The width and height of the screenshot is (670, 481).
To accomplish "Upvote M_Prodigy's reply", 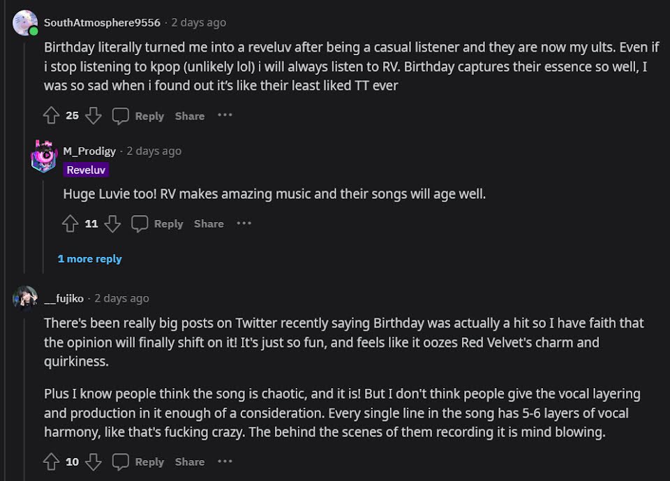I will (x=70, y=223).
